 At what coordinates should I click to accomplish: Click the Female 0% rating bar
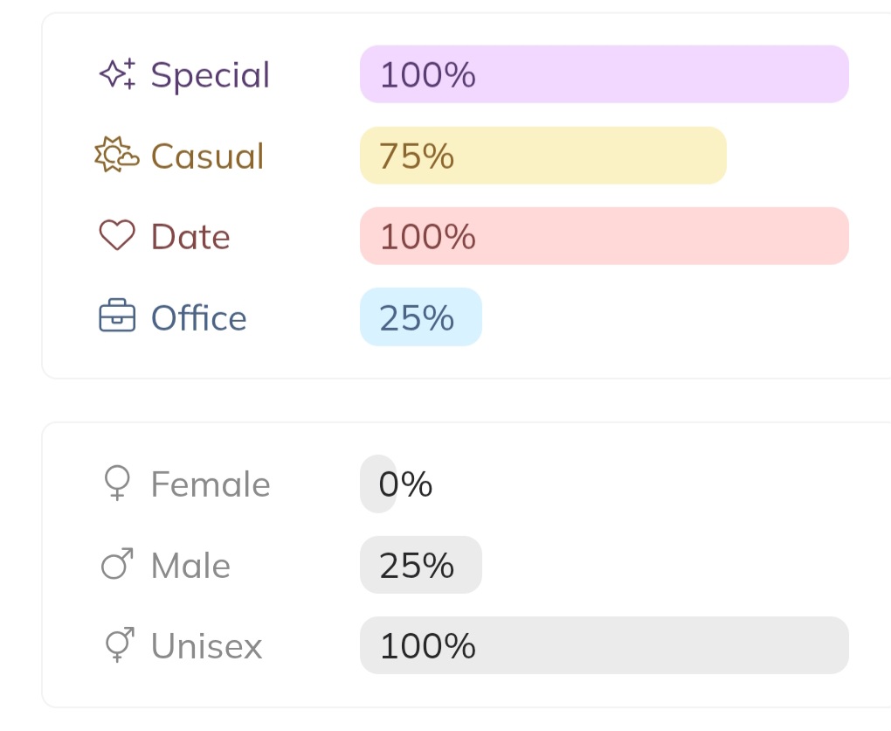pos(378,484)
